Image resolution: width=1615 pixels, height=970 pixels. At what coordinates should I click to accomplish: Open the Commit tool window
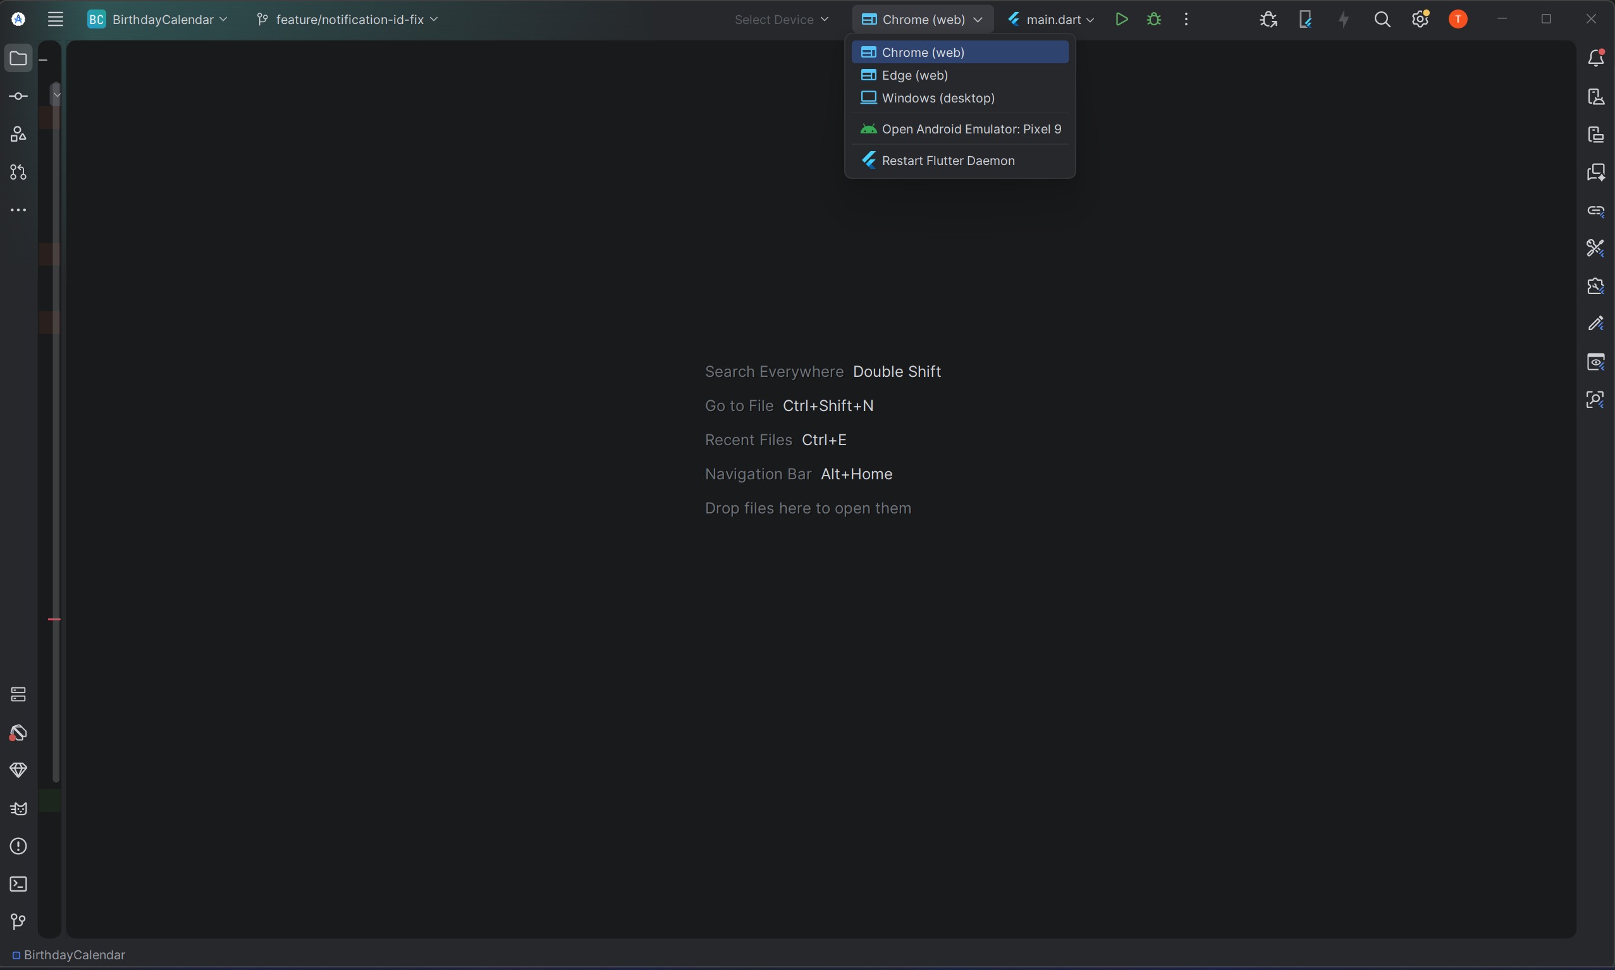click(x=18, y=97)
